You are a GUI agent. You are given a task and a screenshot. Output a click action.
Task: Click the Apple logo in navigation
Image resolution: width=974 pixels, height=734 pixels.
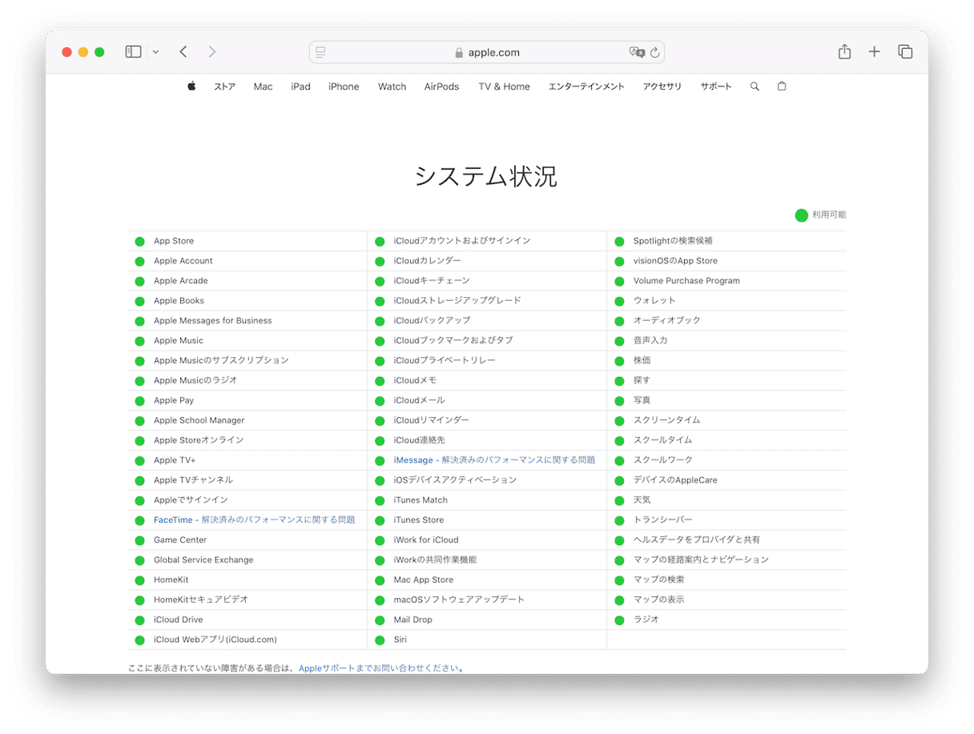(191, 86)
